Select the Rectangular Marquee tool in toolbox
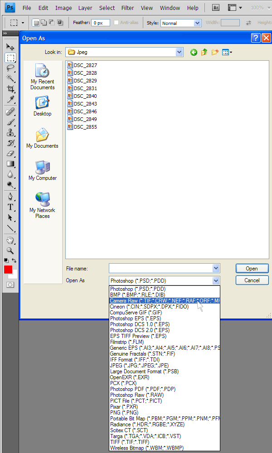 coord(10,58)
